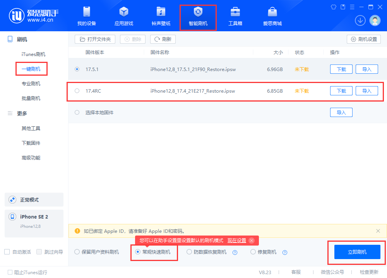Open the 我的设备 device section
Image resolution: width=387 pixels, height=278 pixels.
(87, 16)
